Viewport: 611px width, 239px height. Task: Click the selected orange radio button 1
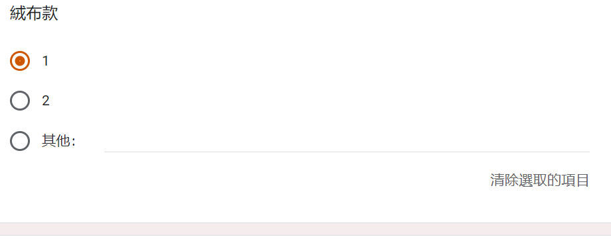click(x=20, y=61)
